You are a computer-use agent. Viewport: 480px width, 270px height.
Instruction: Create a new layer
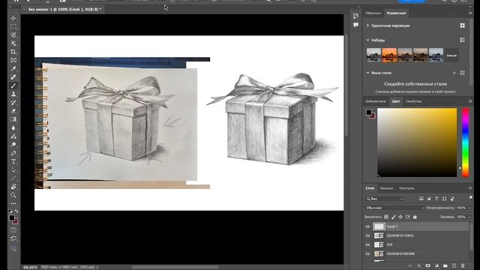pos(454,265)
